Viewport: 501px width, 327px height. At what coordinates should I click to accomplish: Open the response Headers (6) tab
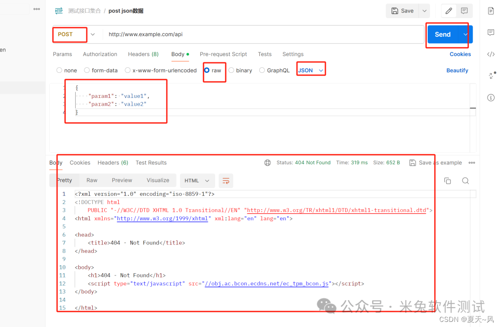[113, 163]
